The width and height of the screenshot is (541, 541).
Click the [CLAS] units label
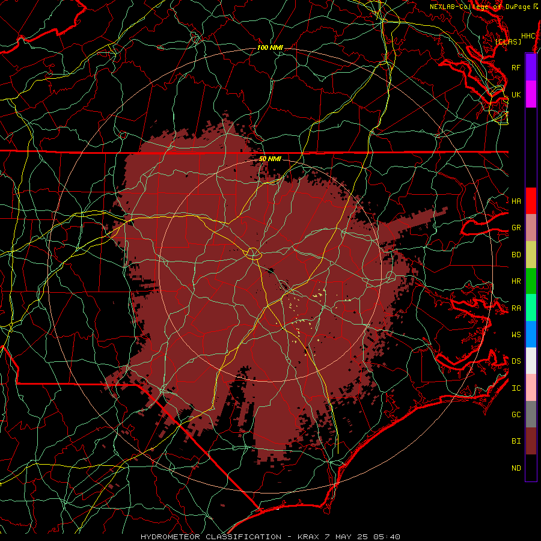click(x=508, y=41)
